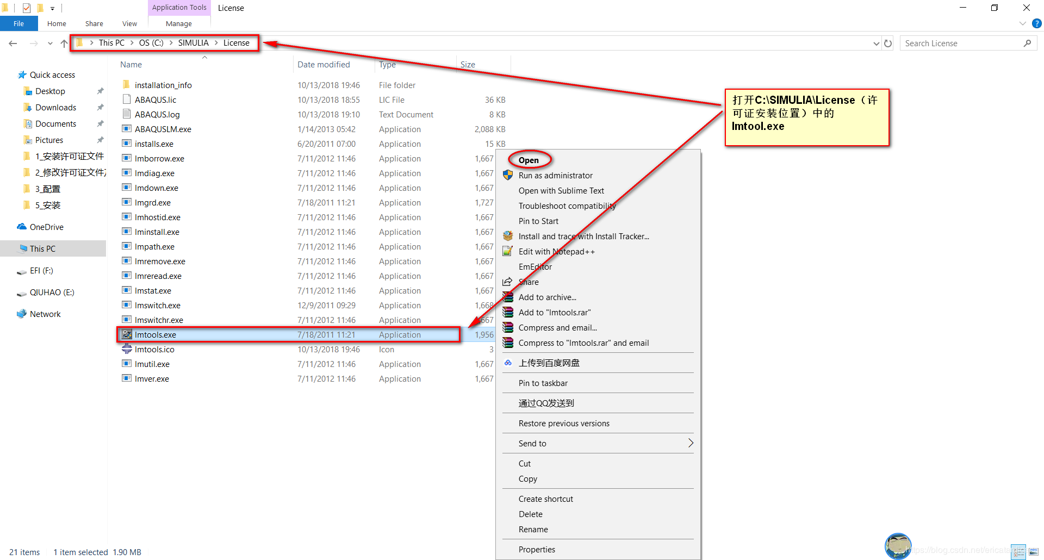This screenshot has width=1044, height=560.
Task: Switch to the Home ribbon tab
Action: [57, 23]
